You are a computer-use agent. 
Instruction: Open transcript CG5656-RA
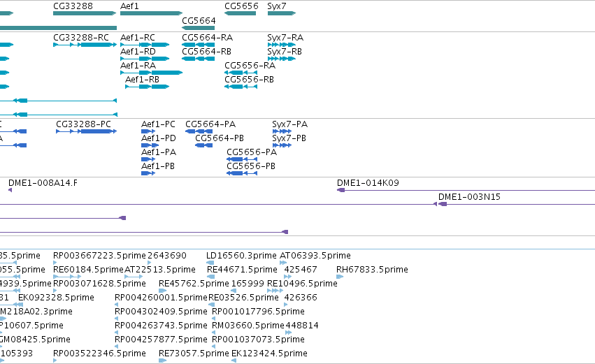[x=241, y=73]
